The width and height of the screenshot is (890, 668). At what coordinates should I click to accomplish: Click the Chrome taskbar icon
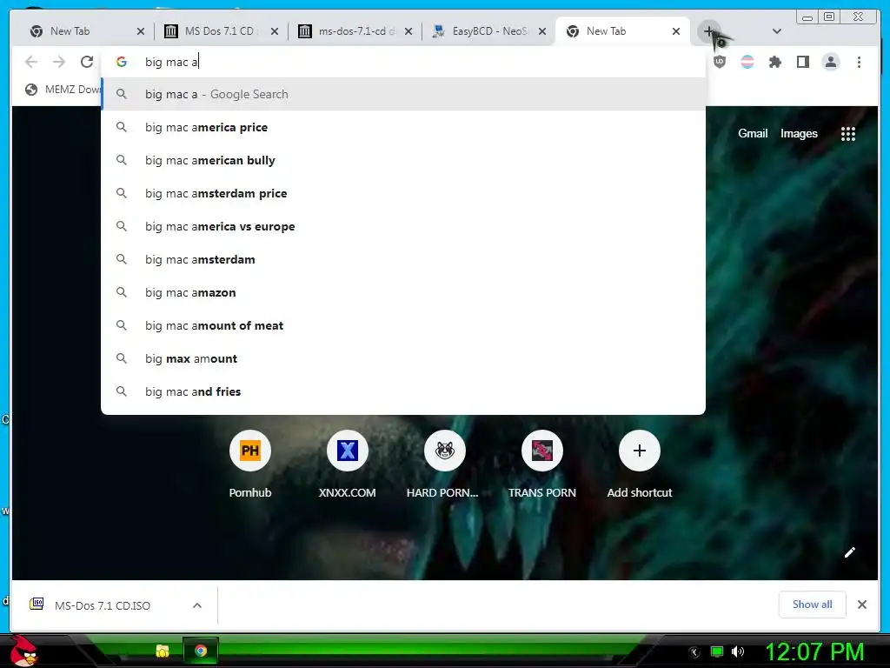pos(201,651)
